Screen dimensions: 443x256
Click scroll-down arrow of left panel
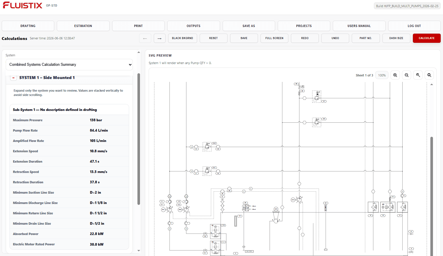click(139, 251)
